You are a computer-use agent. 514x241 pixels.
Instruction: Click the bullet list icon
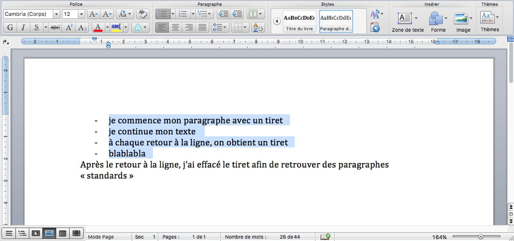[x=162, y=14]
